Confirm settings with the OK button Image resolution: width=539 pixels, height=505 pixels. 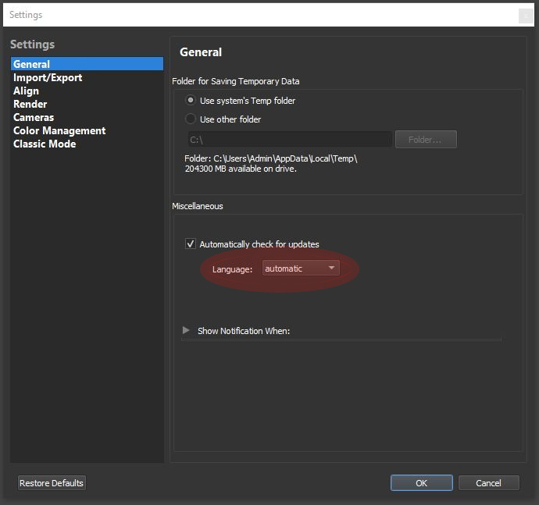(x=422, y=483)
